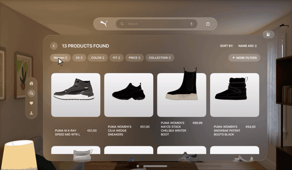This screenshot has width=292, height=170.
Task: Open Puma M X-Ray Speed Mid thumbnail
Action: [76, 95]
